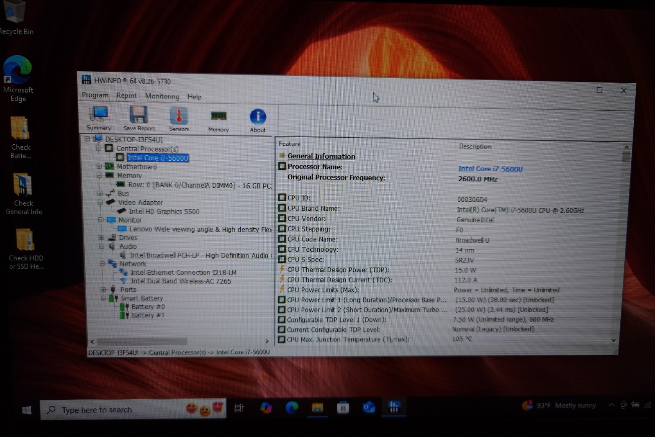Open the Check Batte... desktop folder
The width and height of the screenshot is (655, 437).
[20, 138]
